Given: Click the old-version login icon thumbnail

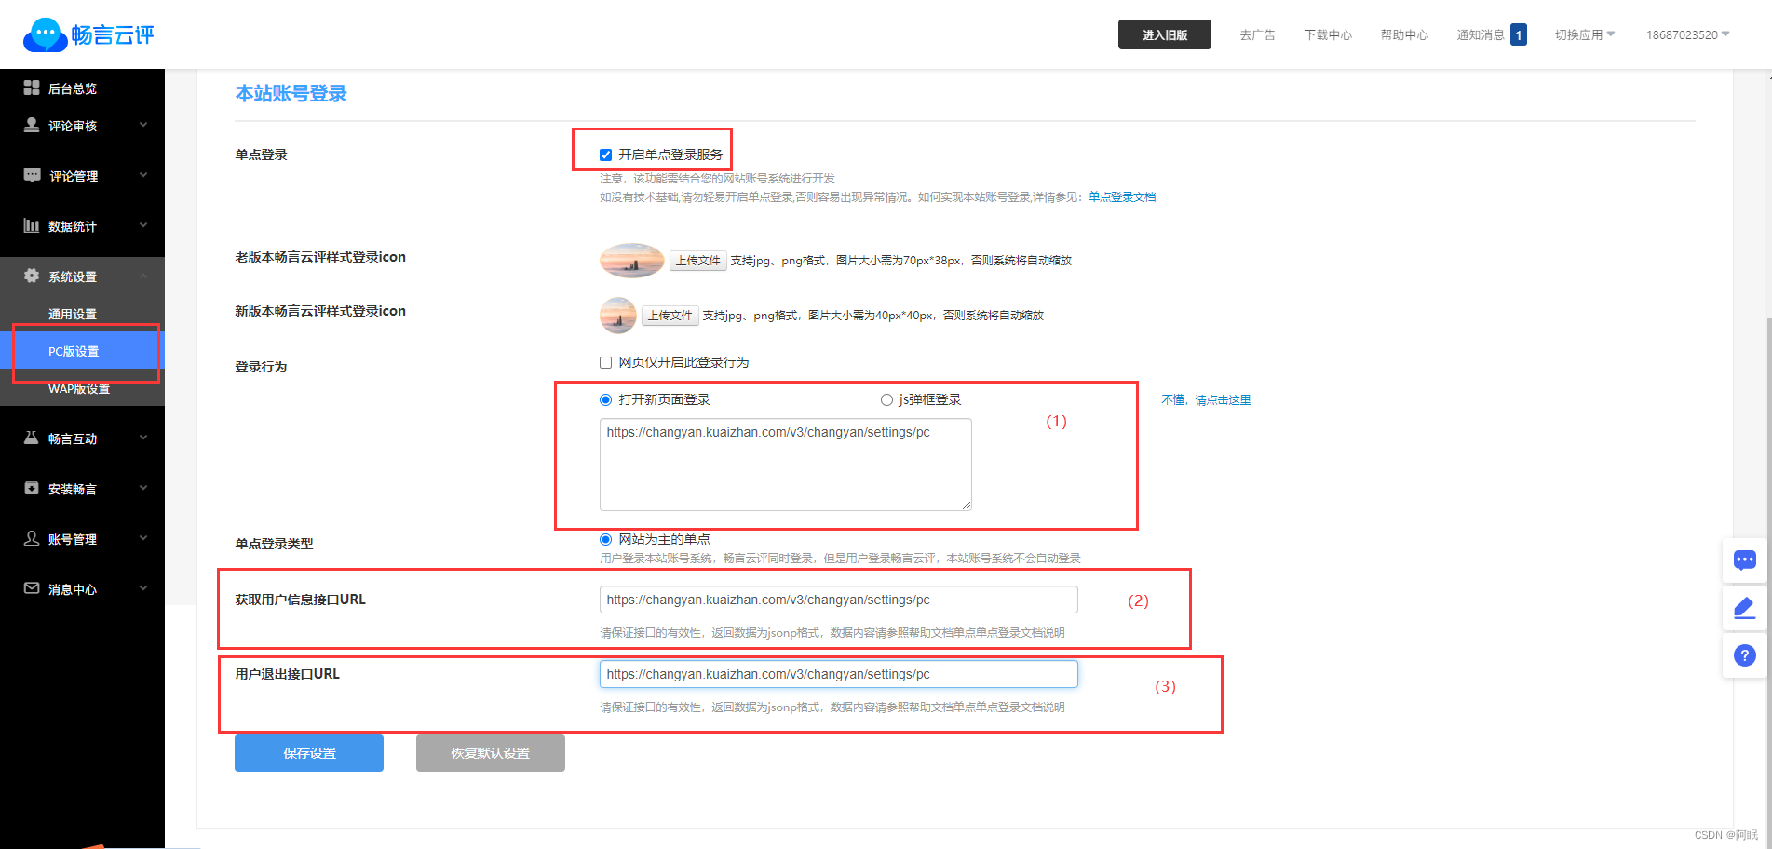Looking at the screenshot, I should click(x=632, y=261).
